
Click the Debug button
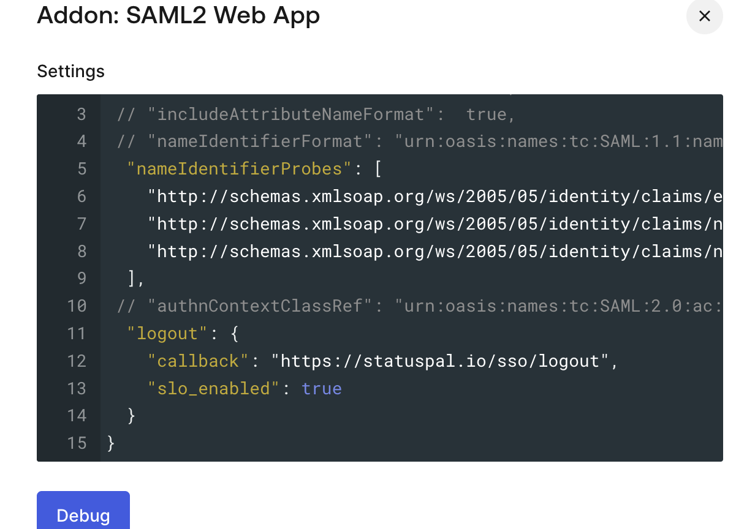83,514
